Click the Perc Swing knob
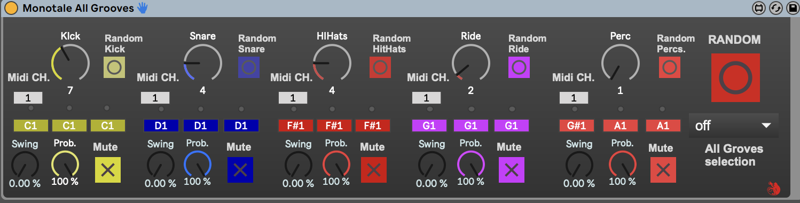The image size is (800, 203). coord(579,165)
